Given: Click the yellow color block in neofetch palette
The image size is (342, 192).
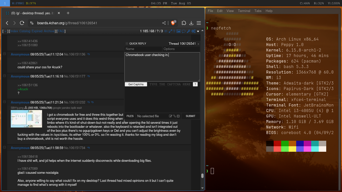Looking at the screenshot, I should point(292,149).
